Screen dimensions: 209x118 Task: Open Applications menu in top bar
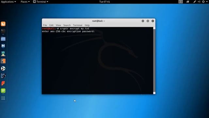pyautogui.click(x=8, y=2)
